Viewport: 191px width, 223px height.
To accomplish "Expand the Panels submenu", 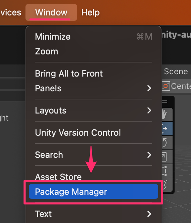I will [x=93, y=88].
